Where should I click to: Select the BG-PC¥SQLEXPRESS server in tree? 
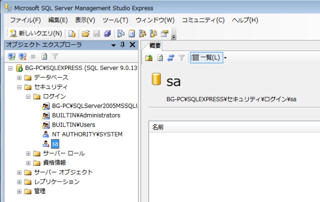pos(81,68)
